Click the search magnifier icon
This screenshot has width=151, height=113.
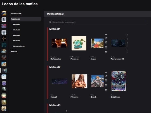tap(50, 22)
